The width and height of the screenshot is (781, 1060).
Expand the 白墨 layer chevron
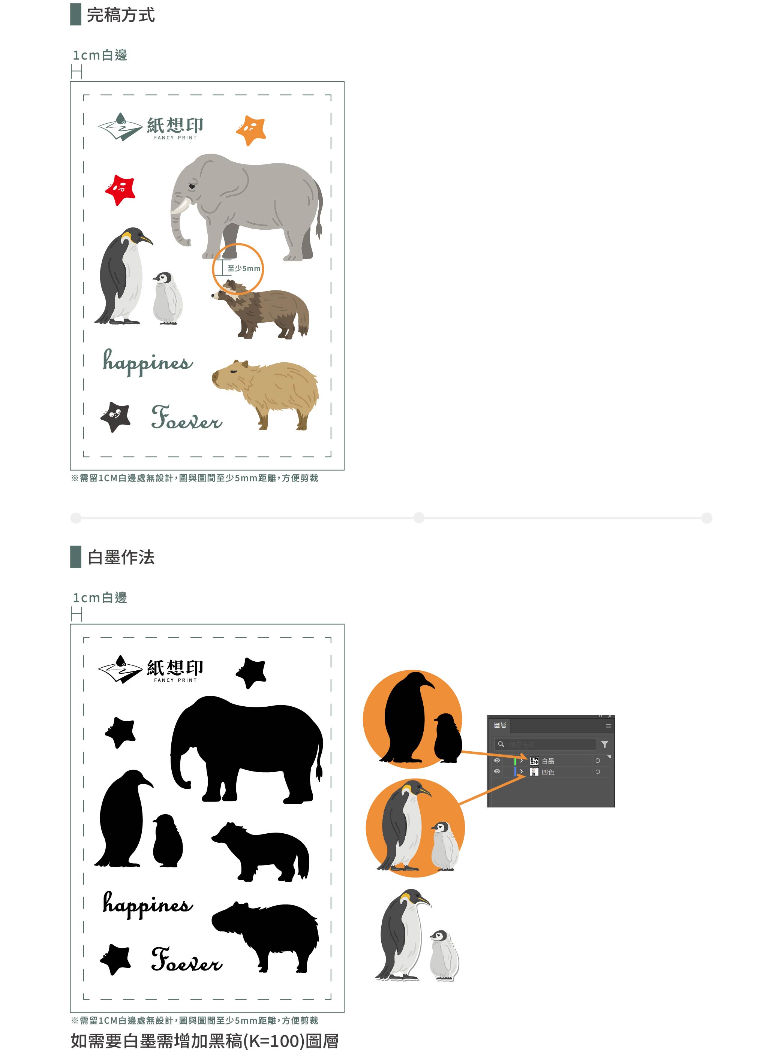(522, 761)
